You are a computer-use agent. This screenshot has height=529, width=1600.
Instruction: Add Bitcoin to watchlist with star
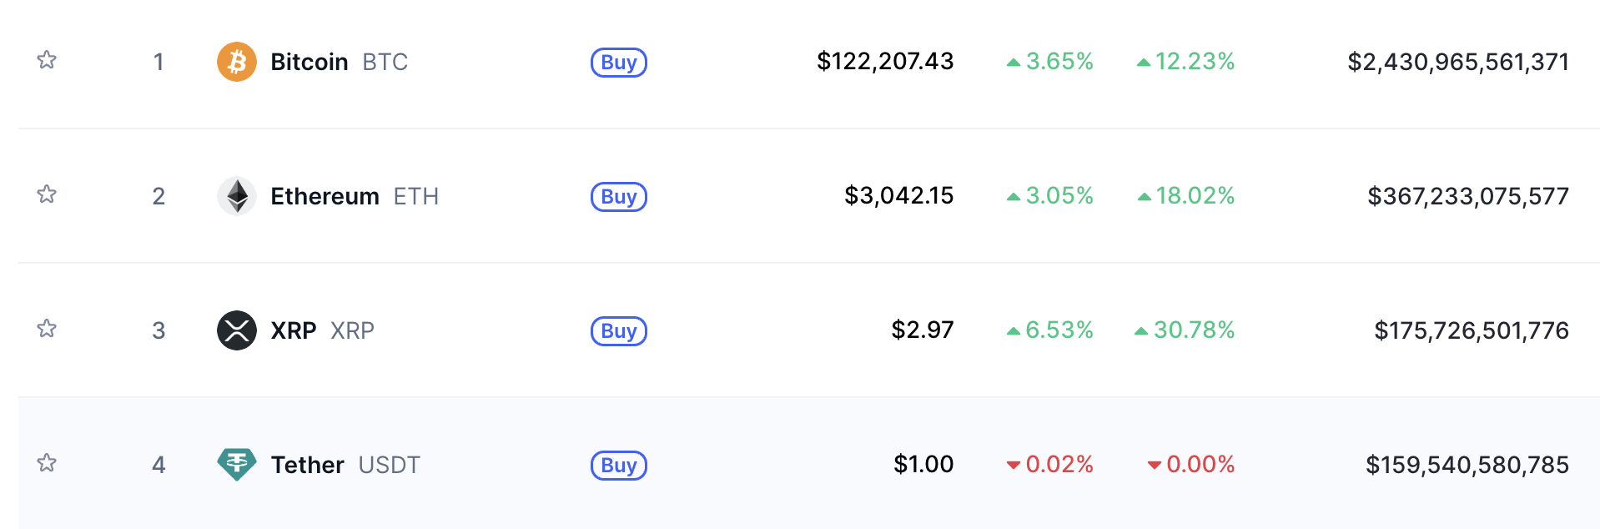(47, 60)
